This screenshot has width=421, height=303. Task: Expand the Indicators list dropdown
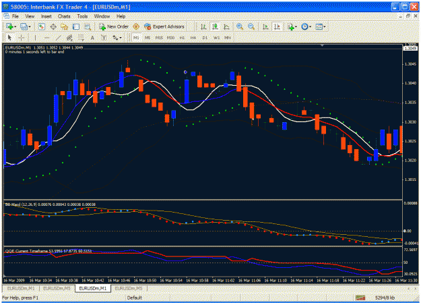click(296, 26)
